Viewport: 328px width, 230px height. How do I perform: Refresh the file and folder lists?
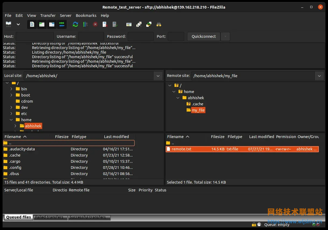(76, 24)
